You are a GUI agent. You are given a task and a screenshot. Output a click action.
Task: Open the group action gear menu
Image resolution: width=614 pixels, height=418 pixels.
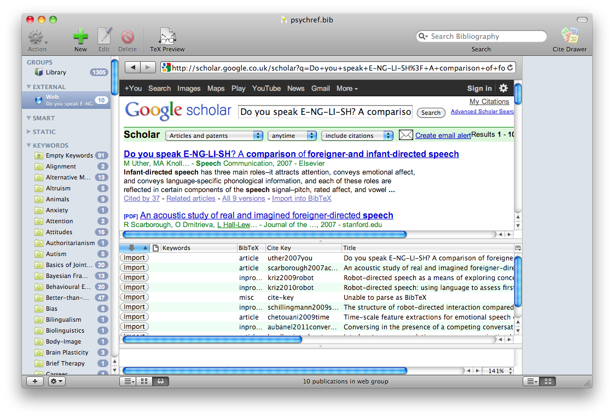57,381
